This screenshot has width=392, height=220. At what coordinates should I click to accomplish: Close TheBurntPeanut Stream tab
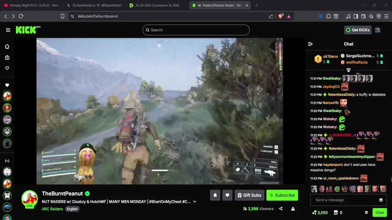point(247,5)
